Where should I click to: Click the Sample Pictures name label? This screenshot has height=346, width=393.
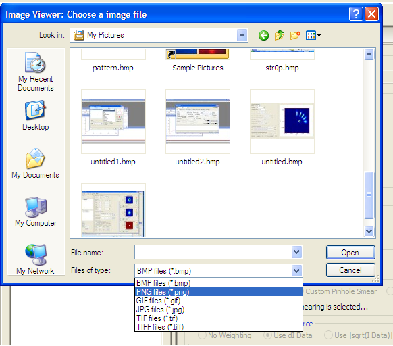198,68
